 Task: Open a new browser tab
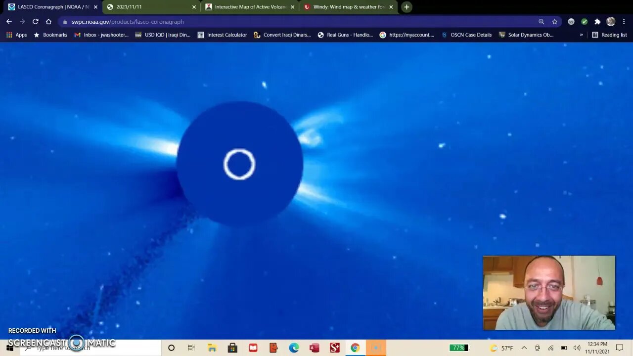pyautogui.click(x=407, y=7)
